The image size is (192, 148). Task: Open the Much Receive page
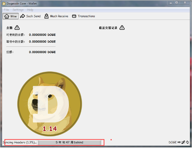(x=56, y=16)
